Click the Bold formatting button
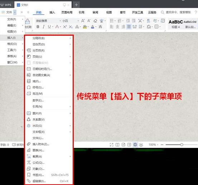 (38, 27)
